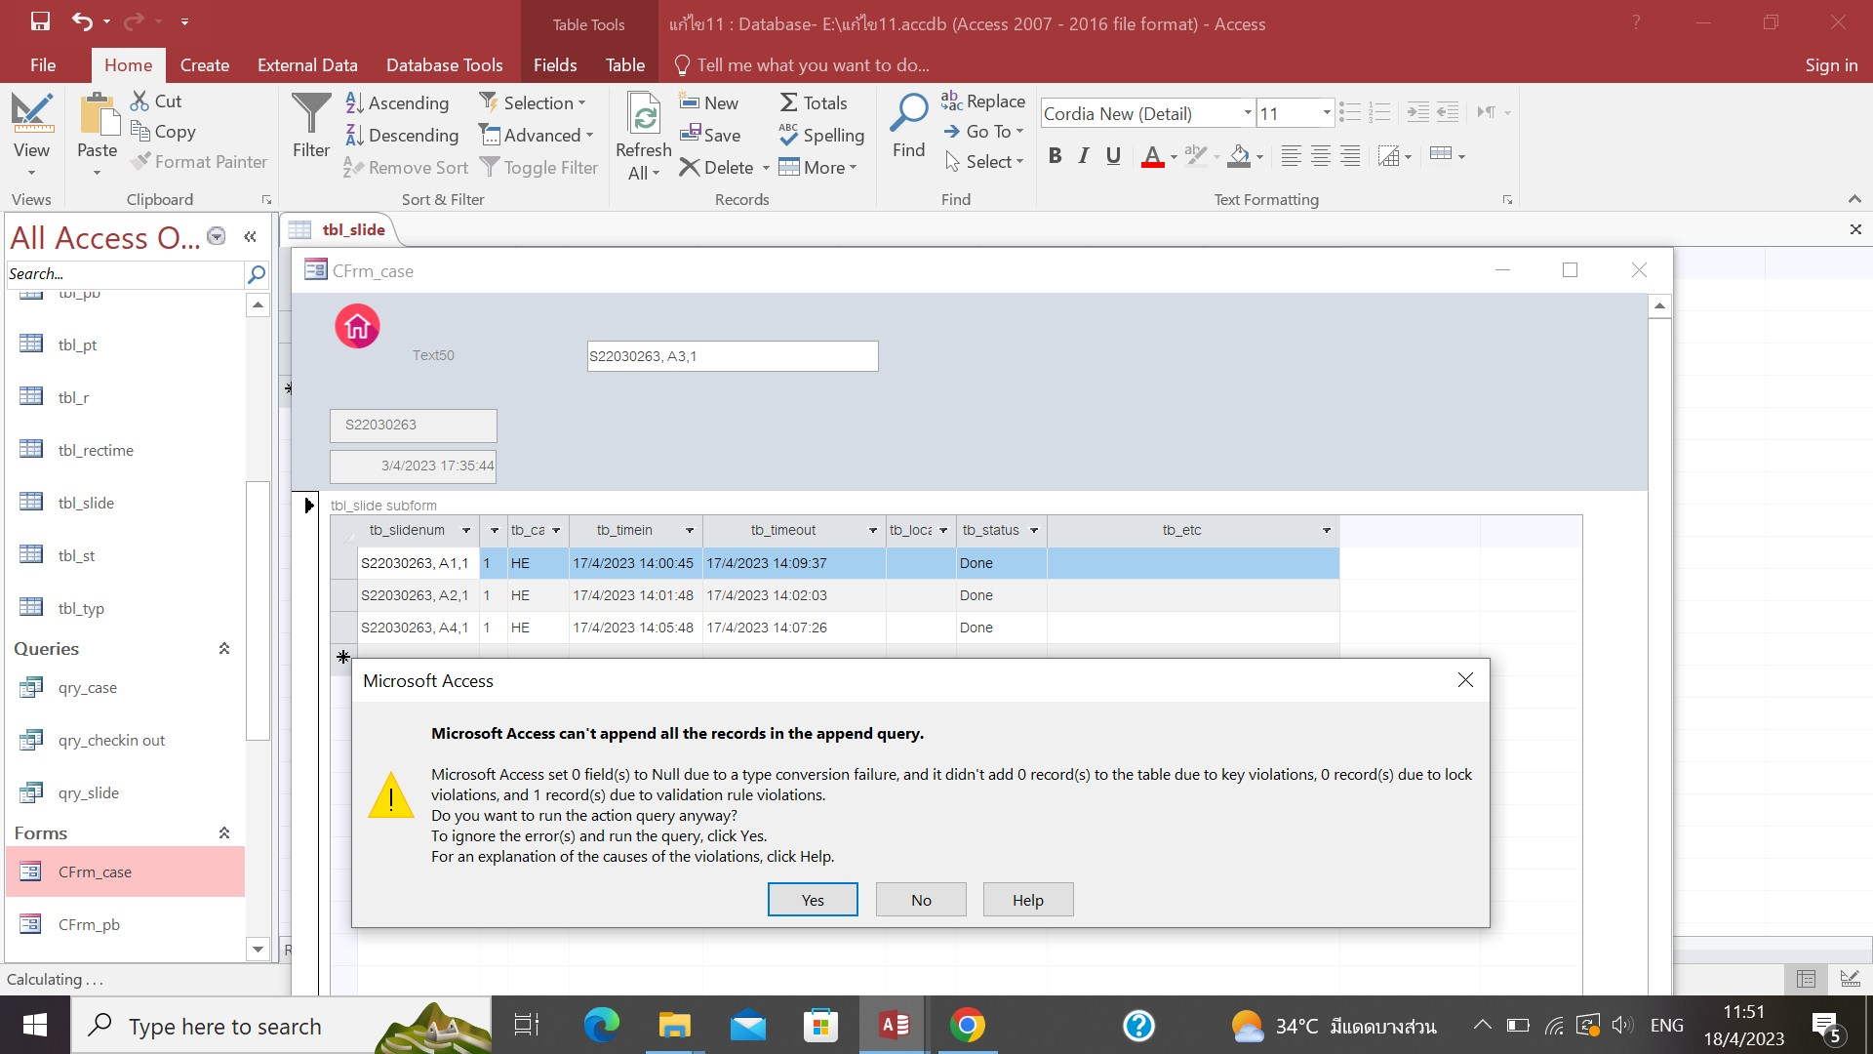Click the numbered list icon
1873x1054 pixels.
click(x=1378, y=112)
